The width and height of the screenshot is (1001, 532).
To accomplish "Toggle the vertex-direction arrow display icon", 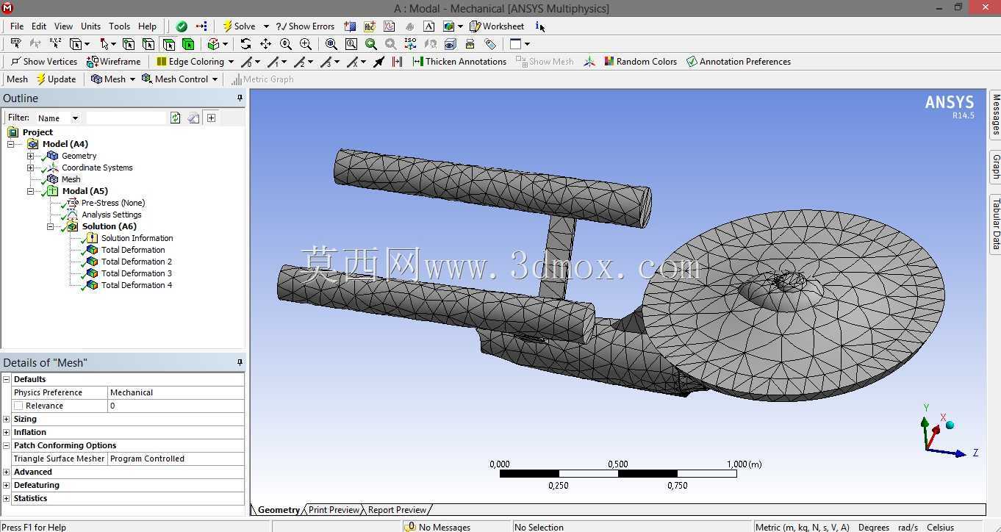I will 378,62.
